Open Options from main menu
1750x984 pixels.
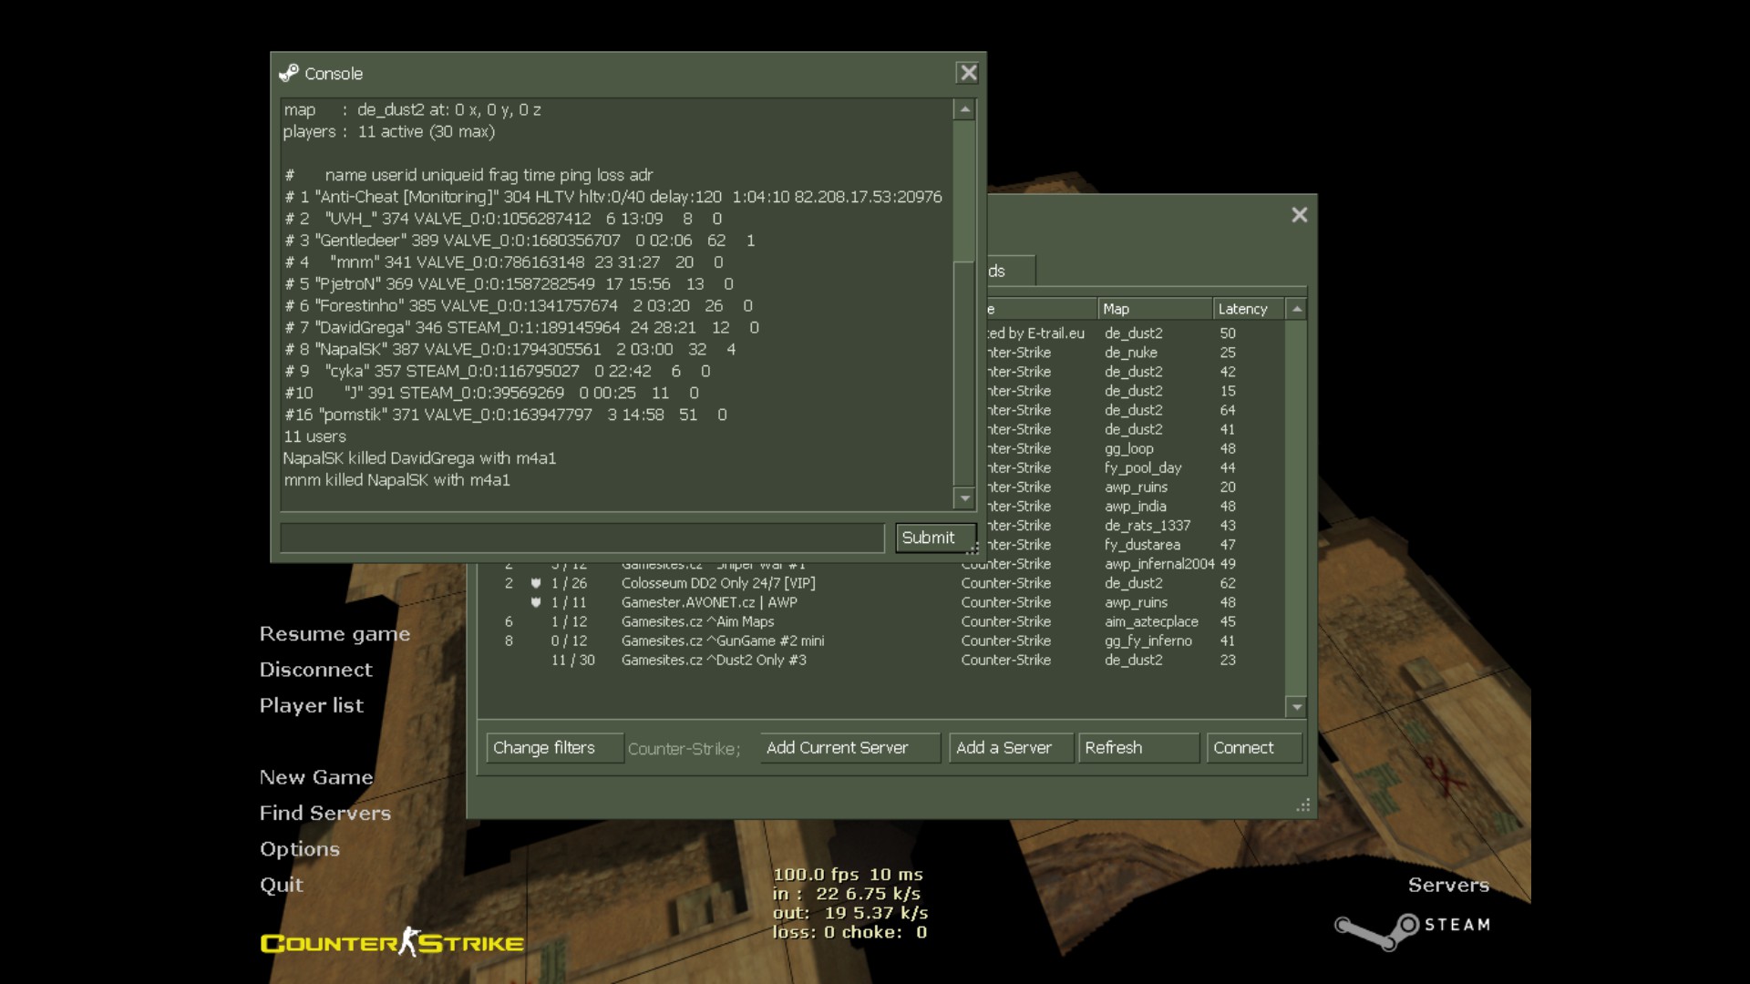299,849
